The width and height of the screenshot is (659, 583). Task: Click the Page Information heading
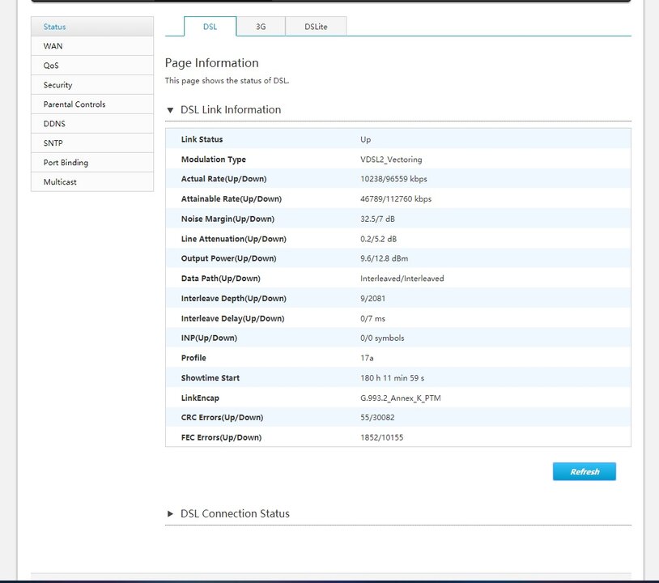[x=211, y=63]
